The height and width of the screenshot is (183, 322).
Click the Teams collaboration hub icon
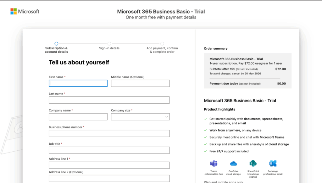[214, 164]
